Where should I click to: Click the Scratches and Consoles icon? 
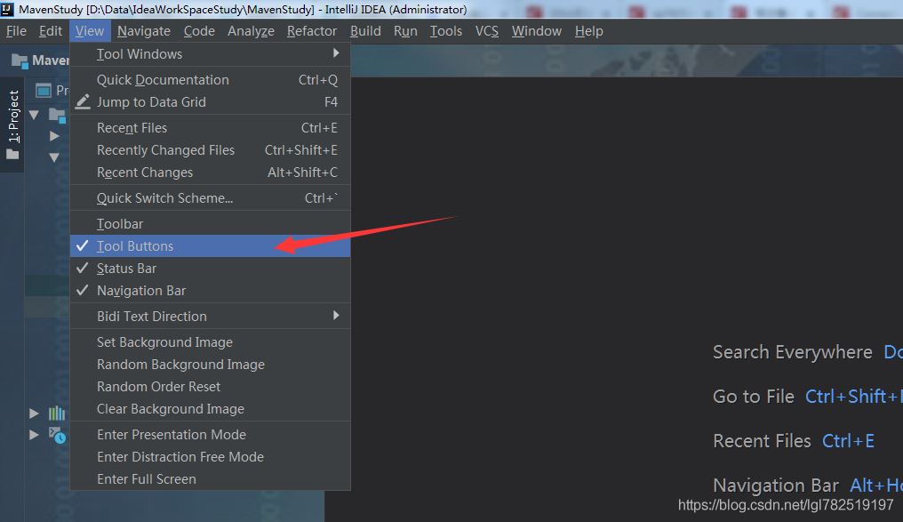pos(57,435)
